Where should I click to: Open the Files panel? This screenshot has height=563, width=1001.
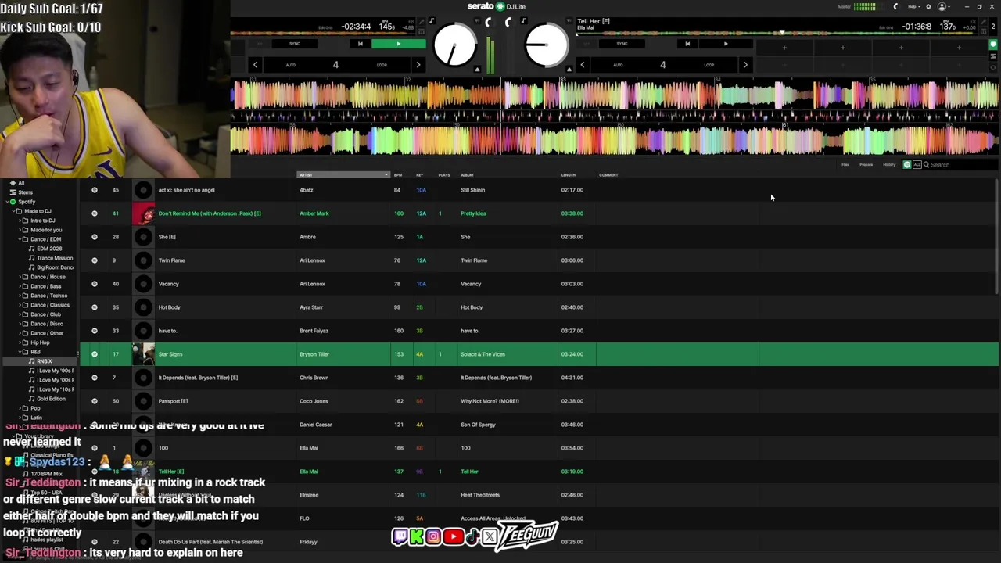pos(845,165)
